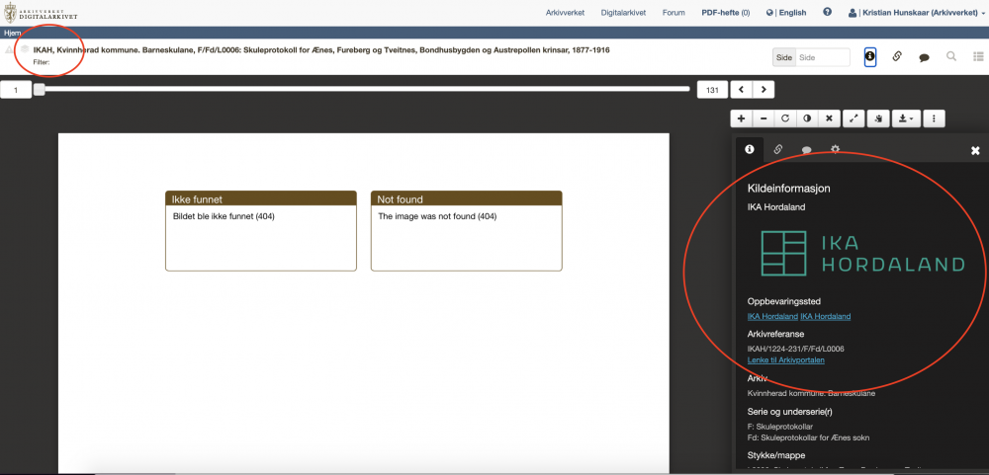The image size is (989, 475).
Task: Click the page slider handle
Action: pos(39,90)
